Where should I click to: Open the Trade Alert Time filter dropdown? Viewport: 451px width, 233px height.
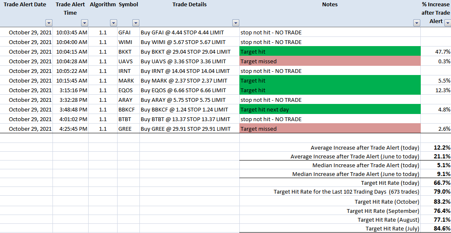pos(84,23)
